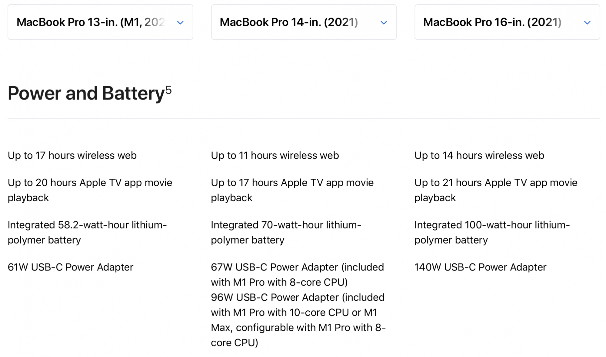This screenshot has height=357, width=606.
Task: Click 'Up to 20 hours Apple TV app' spec
Action: pyautogui.click(x=90, y=190)
